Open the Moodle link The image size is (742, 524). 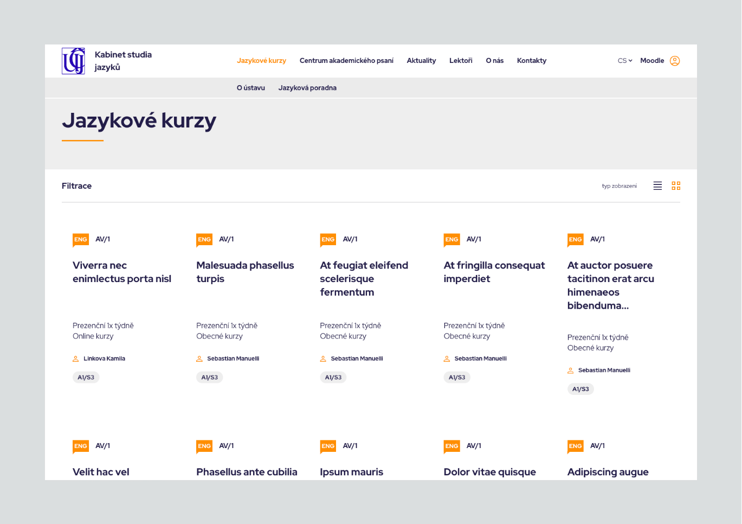(652, 61)
